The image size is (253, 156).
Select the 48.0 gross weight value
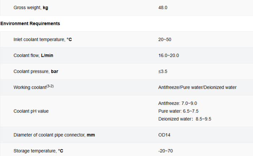tap(162, 7)
